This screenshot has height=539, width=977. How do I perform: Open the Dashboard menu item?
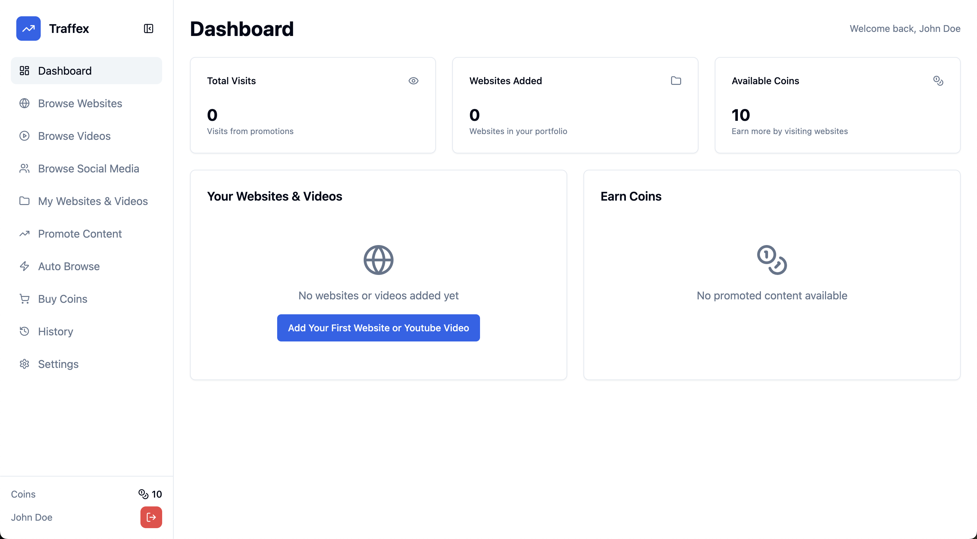click(87, 71)
